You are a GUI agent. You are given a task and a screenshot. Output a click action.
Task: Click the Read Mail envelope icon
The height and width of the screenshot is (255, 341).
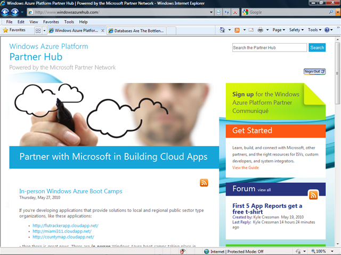251,30
